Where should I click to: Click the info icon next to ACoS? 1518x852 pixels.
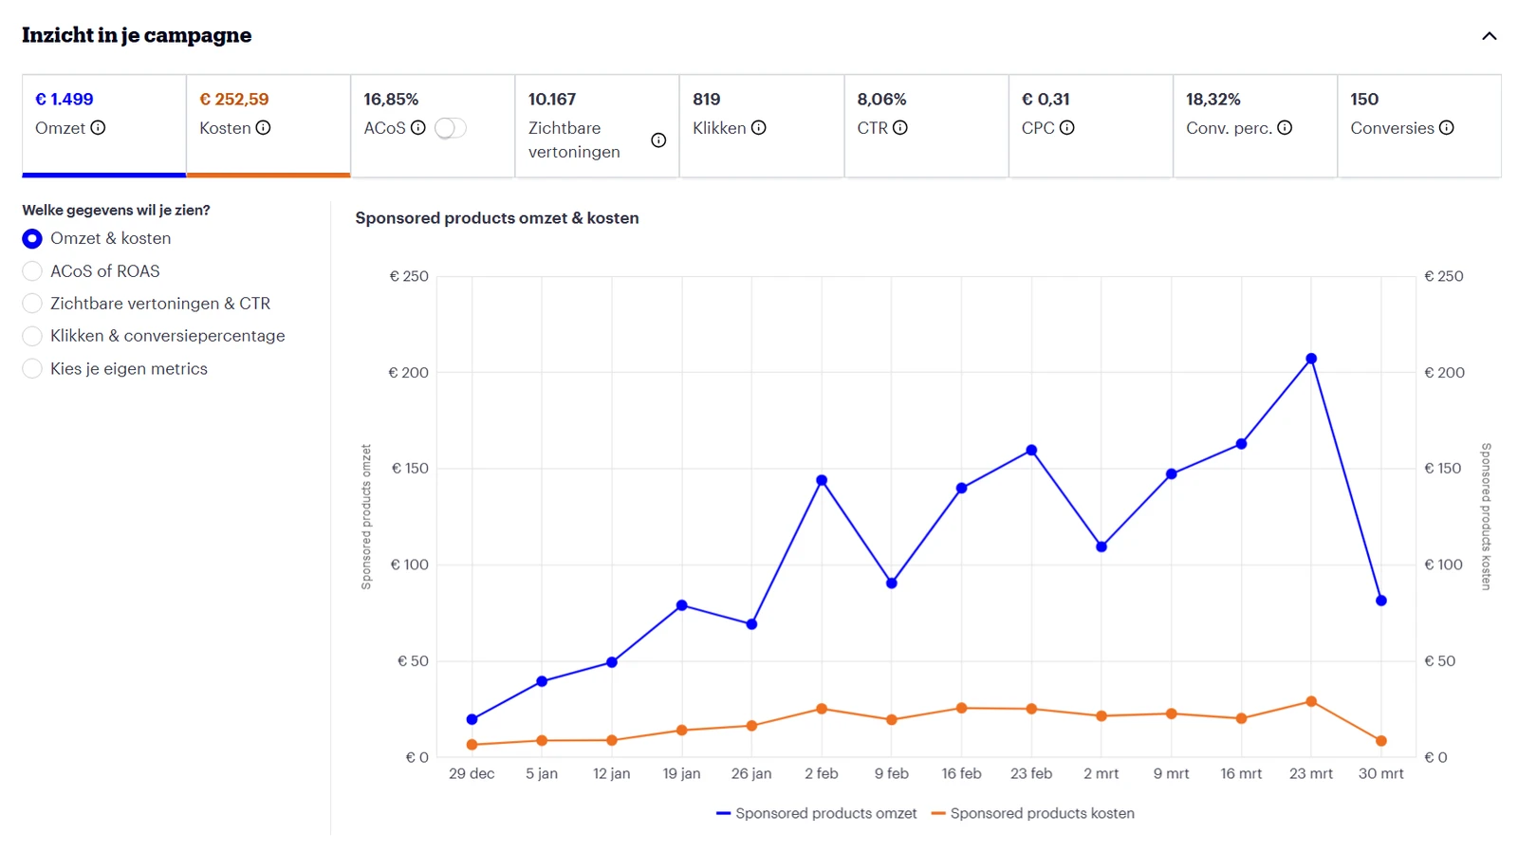(417, 127)
